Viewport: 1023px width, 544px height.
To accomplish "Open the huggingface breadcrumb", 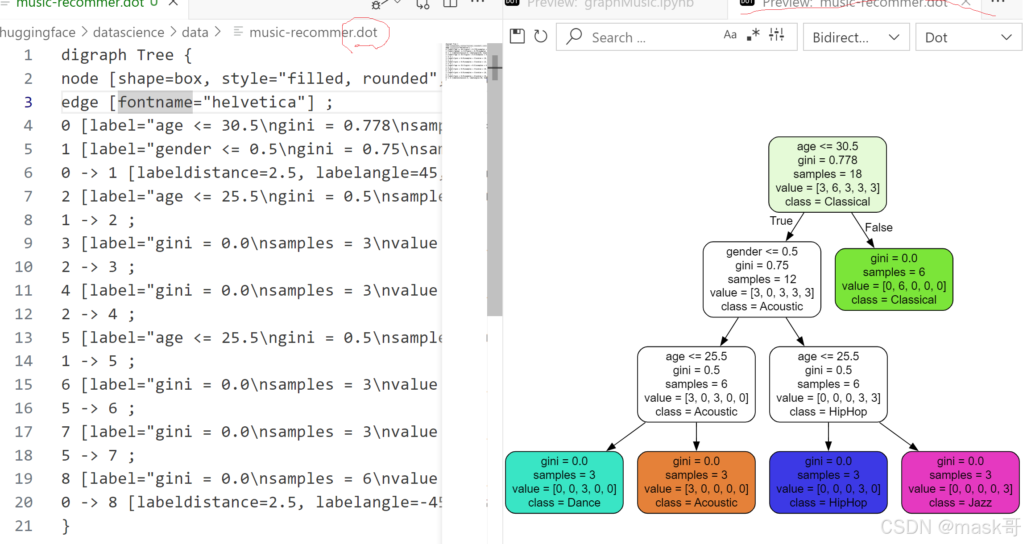I will tap(38, 32).
